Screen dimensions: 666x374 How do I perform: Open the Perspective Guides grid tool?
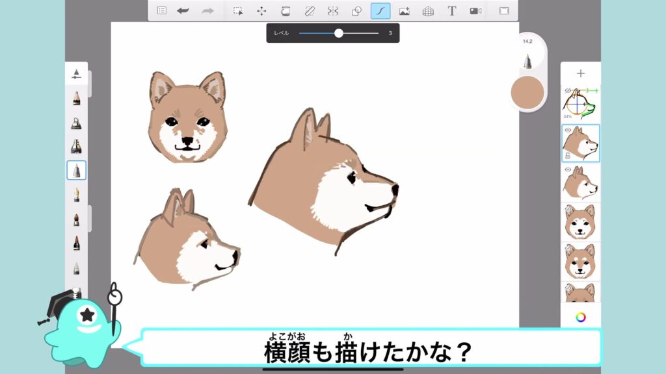click(428, 10)
